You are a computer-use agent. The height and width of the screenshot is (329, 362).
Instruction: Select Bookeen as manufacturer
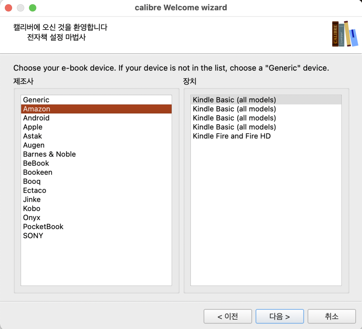pyautogui.click(x=96, y=172)
